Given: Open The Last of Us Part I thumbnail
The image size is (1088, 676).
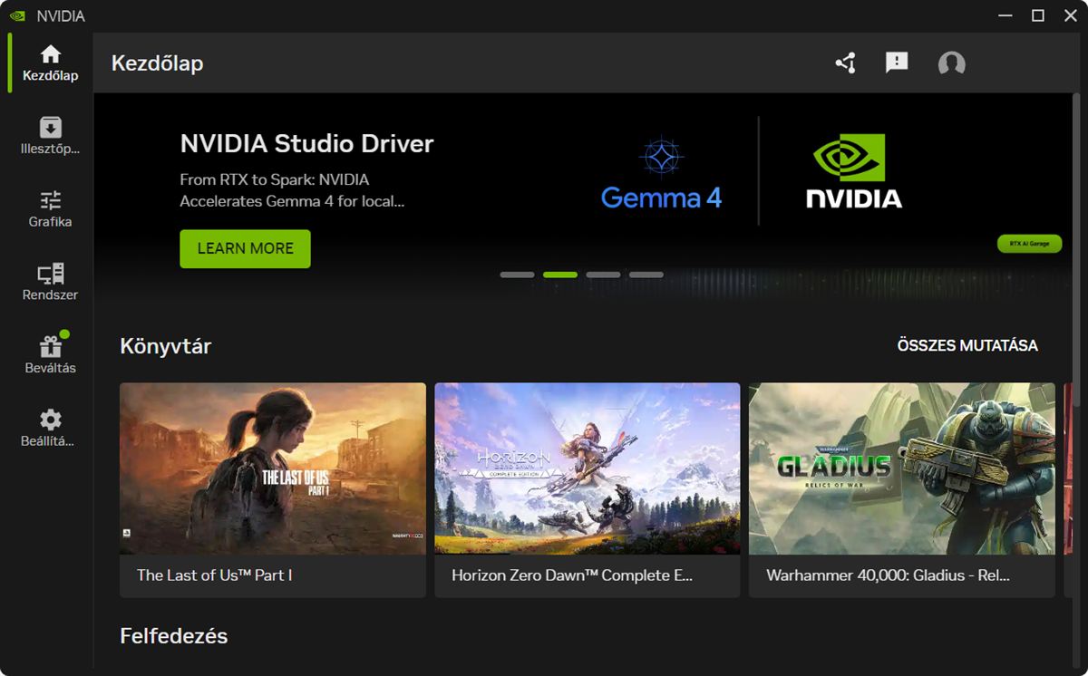Looking at the screenshot, I should coord(273,468).
